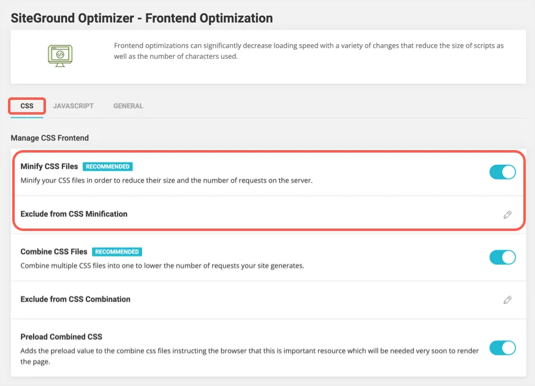Image resolution: width=535 pixels, height=386 pixels.
Task: Select the Combine CSS Files title
Action: pos(54,252)
